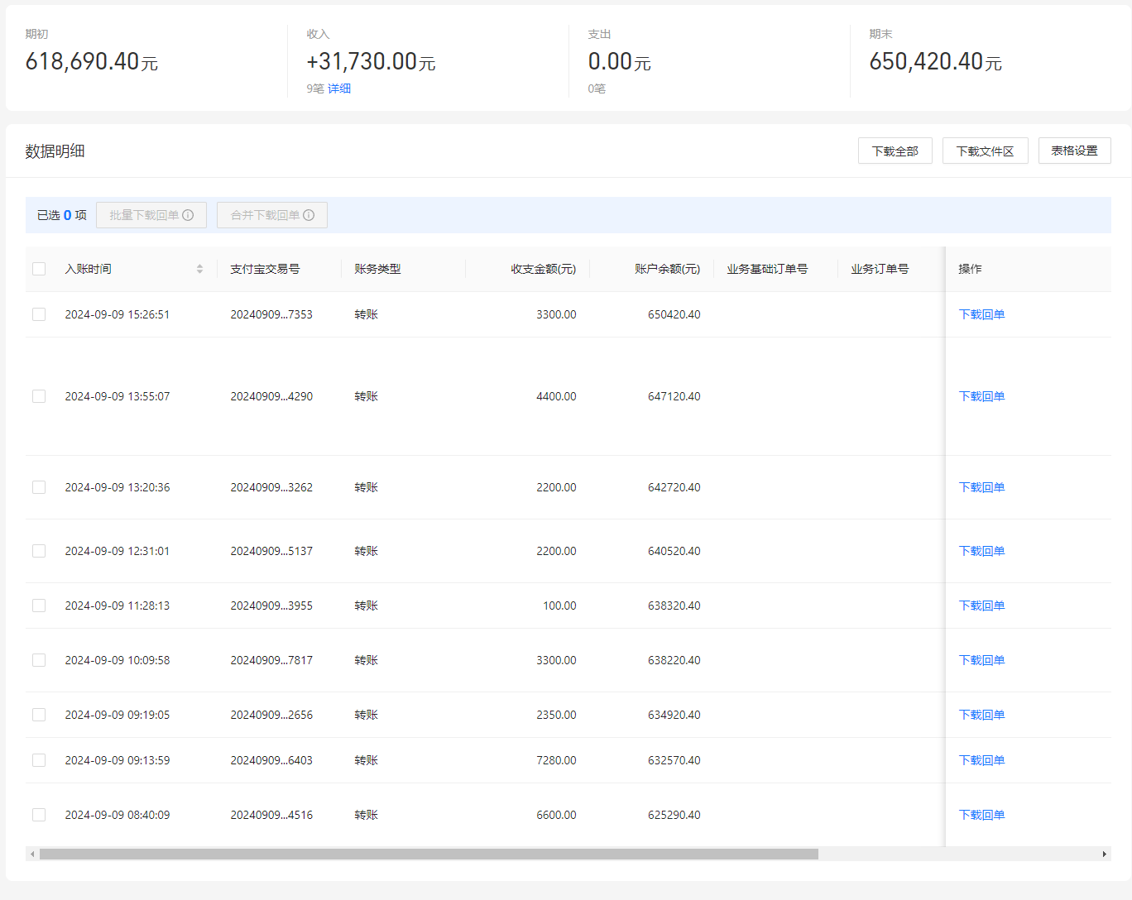Tick checkbox for the 08:40:09 row
Viewport: 1132px width, 900px height.
(39, 815)
